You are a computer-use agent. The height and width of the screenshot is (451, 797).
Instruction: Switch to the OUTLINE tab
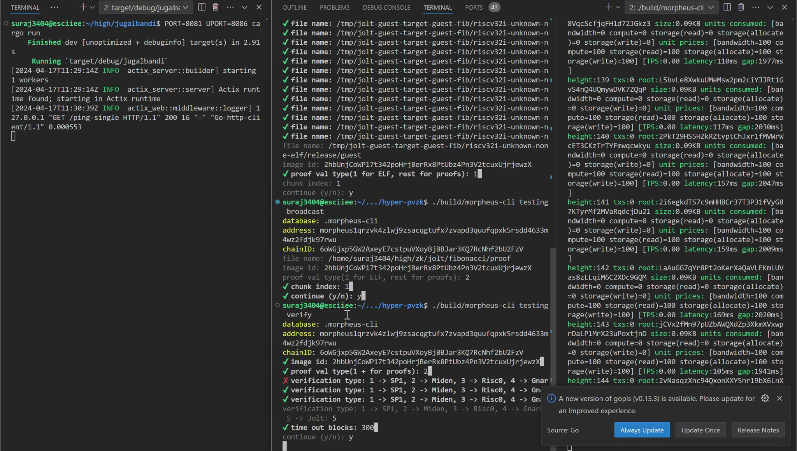[294, 7]
